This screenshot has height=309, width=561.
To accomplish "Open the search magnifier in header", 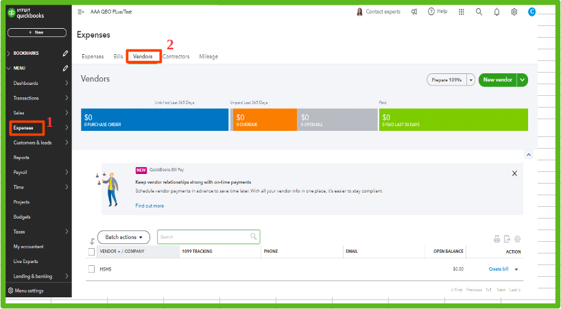I will [479, 12].
